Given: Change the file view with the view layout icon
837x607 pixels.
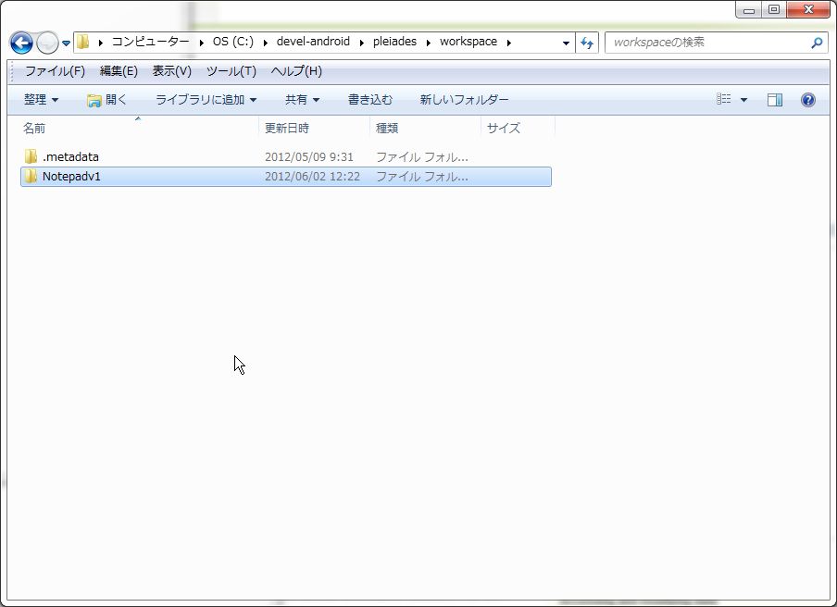Looking at the screenshot, I should pos(726,99).
